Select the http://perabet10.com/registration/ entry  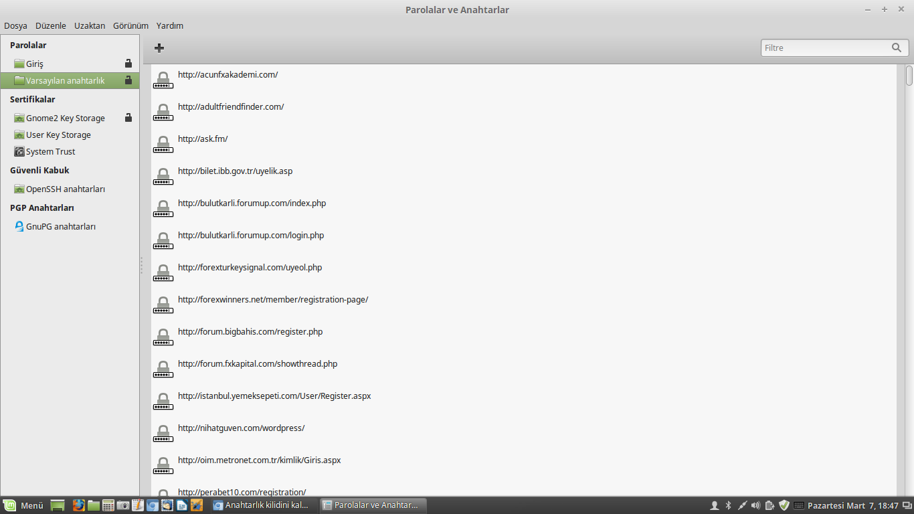(524, 490)
